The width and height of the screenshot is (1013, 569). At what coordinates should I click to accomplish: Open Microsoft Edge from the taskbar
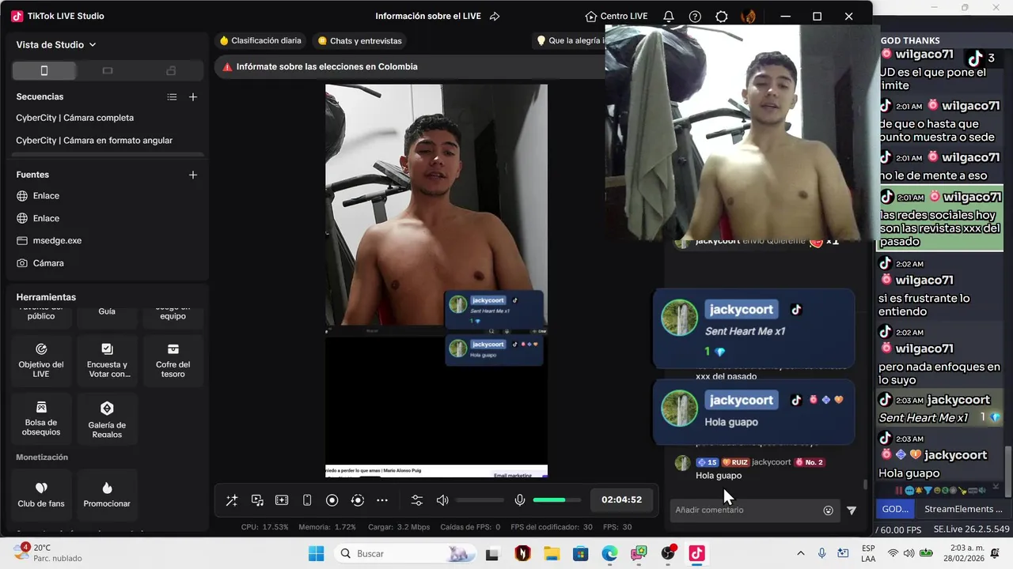pos(609,554)
